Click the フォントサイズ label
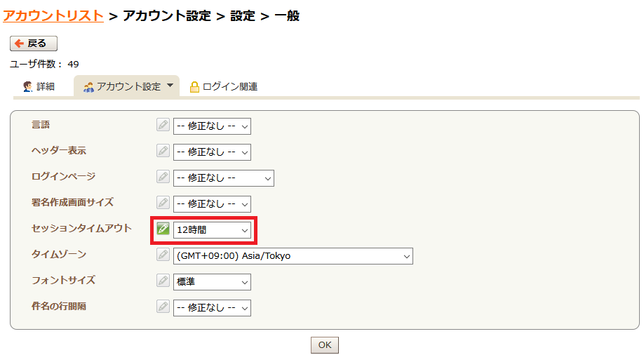 click(63, 280)
